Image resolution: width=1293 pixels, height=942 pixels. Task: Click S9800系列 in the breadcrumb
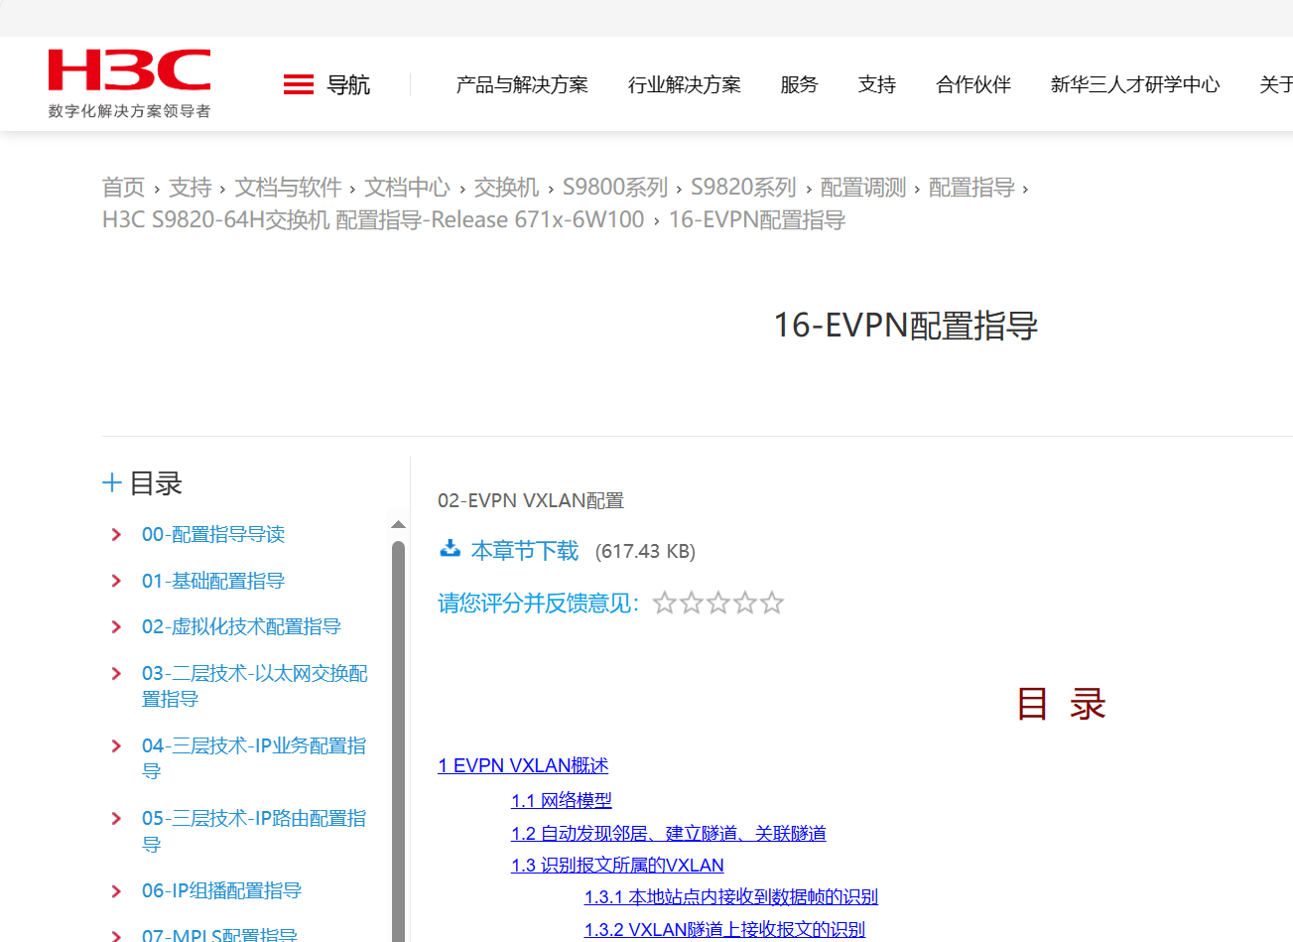[615, 188]
